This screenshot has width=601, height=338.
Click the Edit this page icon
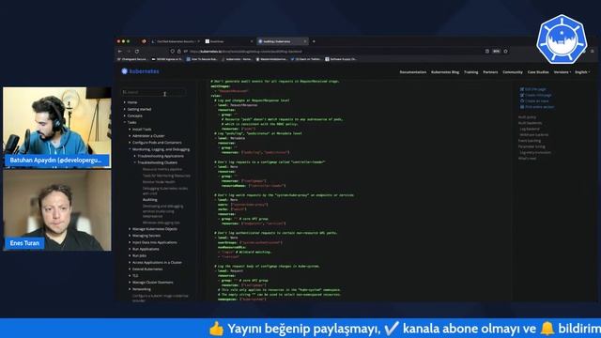522,89
